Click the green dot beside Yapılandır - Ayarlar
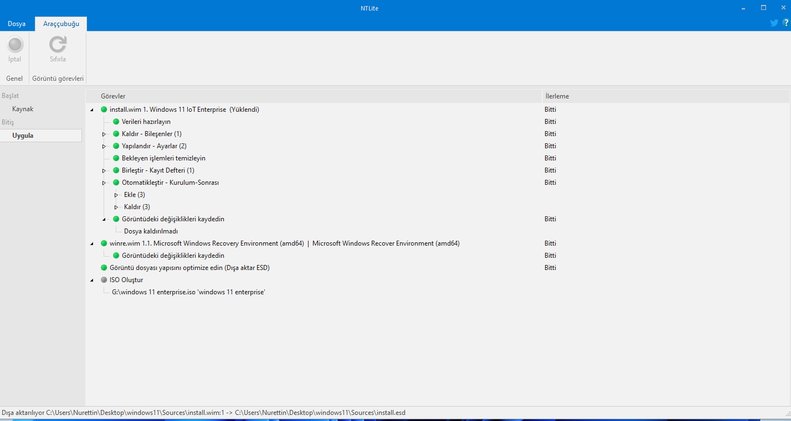The width and height of the screenshot is (791, 421). coord(116,146)
